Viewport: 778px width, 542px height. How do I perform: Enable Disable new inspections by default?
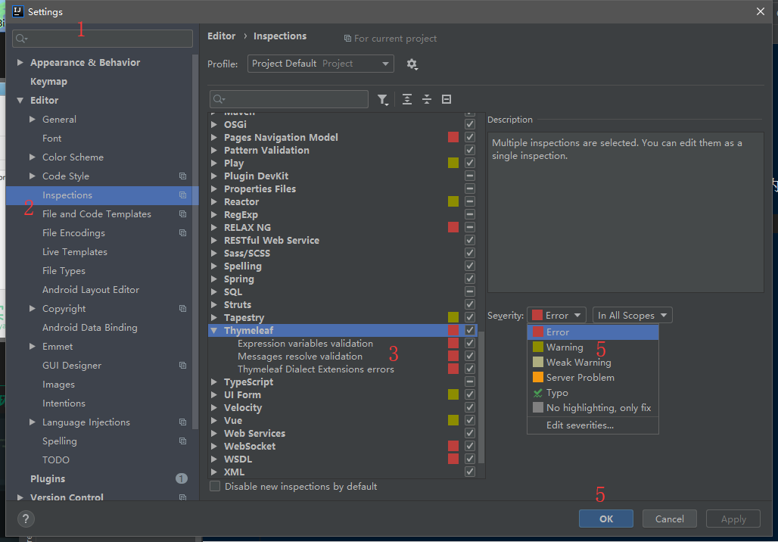(x=216, y=487)
